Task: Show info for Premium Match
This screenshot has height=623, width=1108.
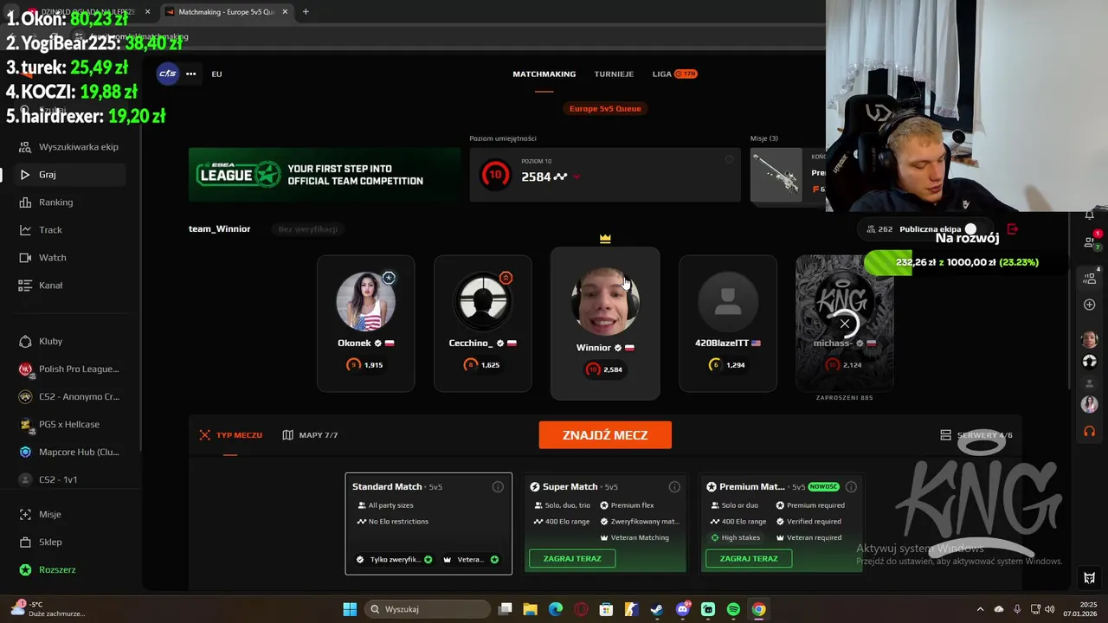Action: click(x=851, y=487)
